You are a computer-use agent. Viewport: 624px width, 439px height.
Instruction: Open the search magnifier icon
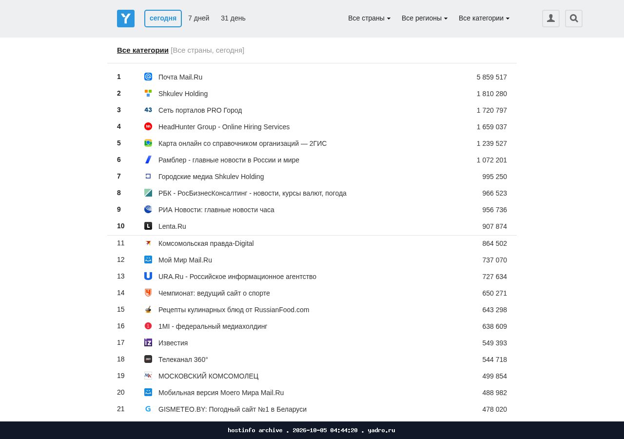574,19
